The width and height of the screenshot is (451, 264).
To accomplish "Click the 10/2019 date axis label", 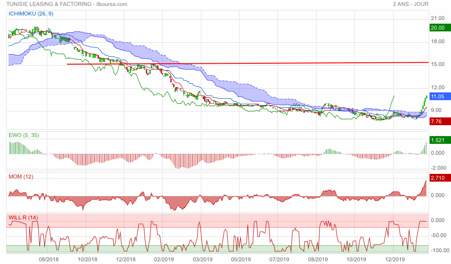I will [356, 259].
